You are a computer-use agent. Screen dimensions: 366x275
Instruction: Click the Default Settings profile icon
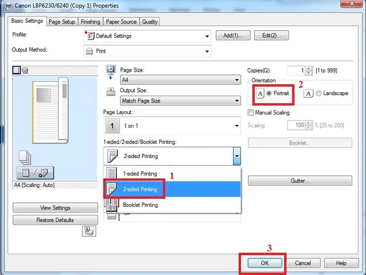(89, 36)
